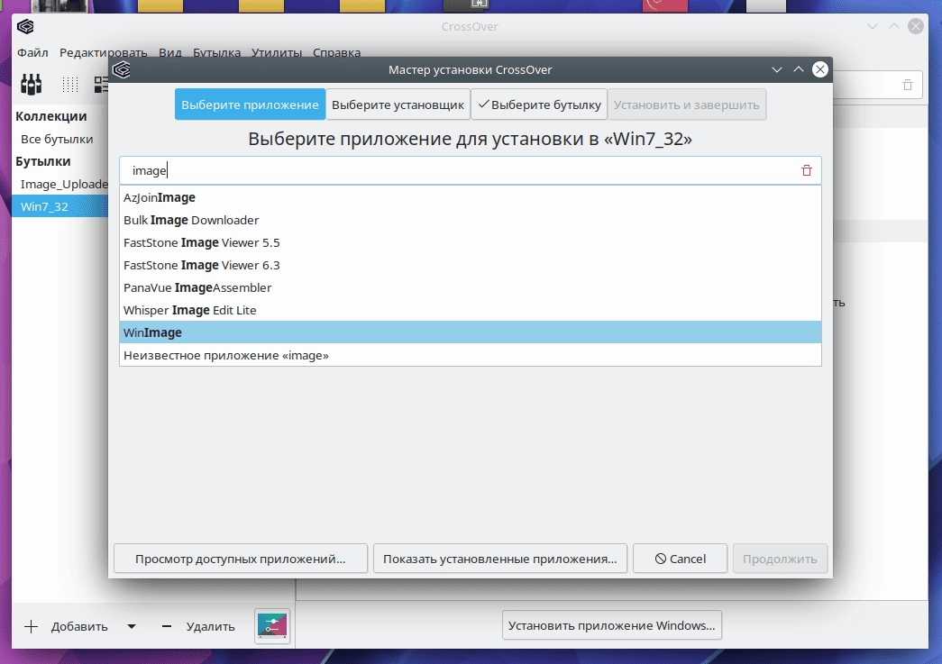The width and height of the screenshot is (942, 664).
Task: Select the Выберите приложение tab
Action: click(250, 105)
